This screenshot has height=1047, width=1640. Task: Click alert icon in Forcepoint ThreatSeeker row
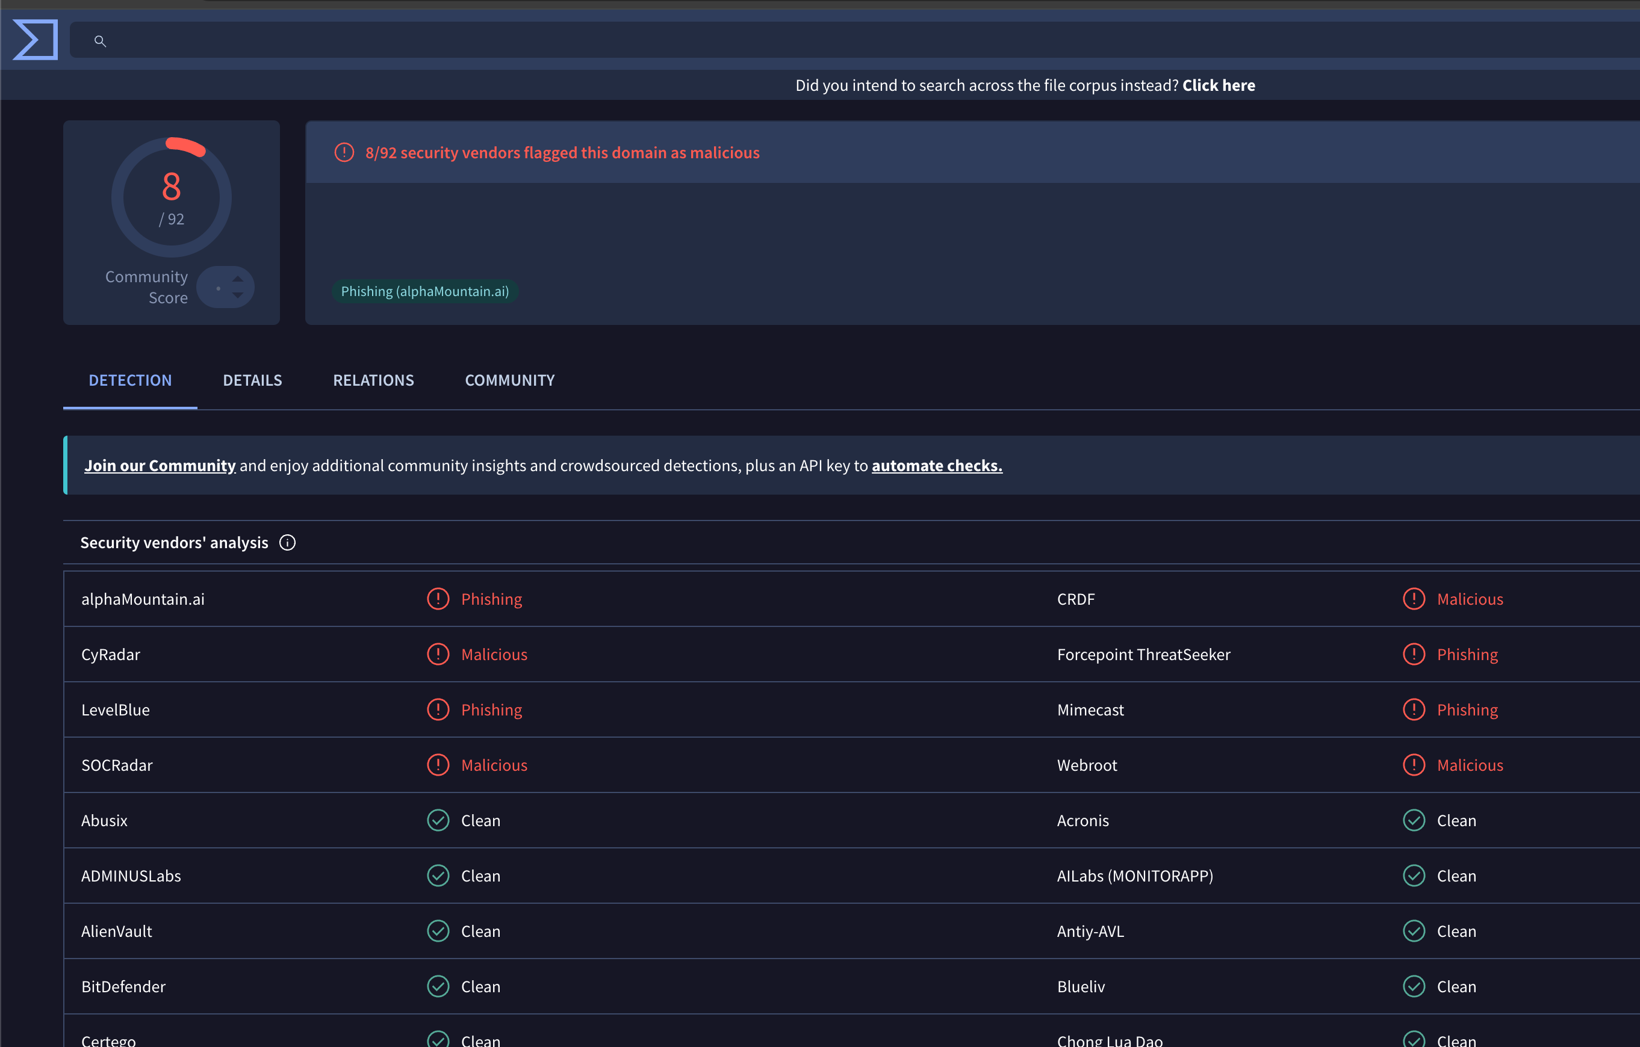pyautogui.click(x=1414, y=654)
